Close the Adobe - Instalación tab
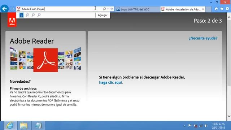 coord(203,9)
